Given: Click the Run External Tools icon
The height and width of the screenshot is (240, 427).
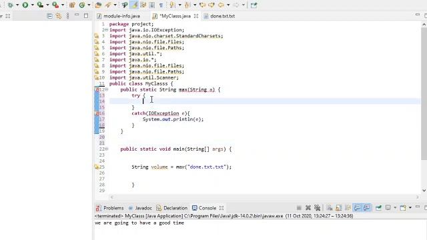Looking at the screenshot, I should 55,5.
